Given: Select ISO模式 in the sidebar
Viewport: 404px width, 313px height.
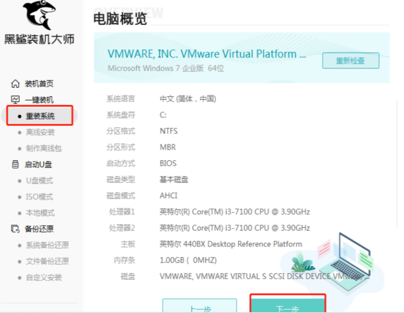Looking at the screenshot, I should point(39,197).
